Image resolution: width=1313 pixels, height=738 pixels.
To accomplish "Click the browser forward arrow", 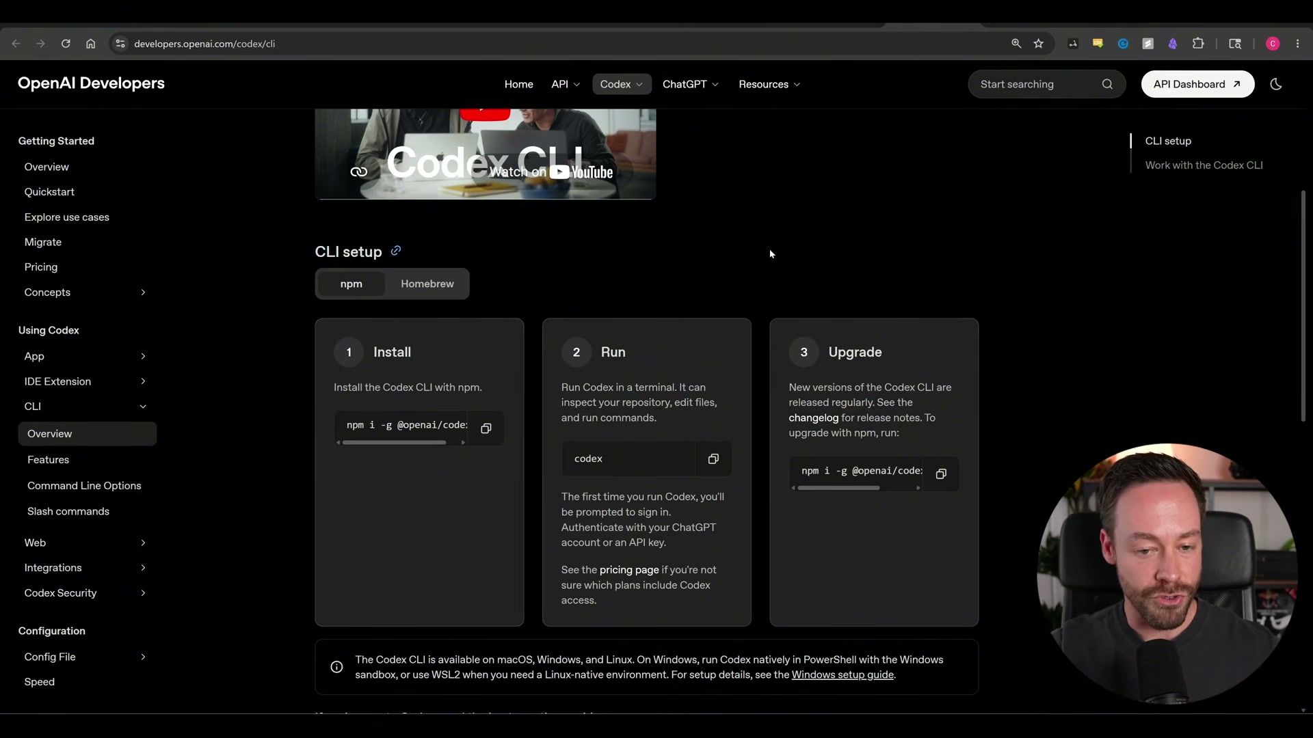I will point(41,44).
